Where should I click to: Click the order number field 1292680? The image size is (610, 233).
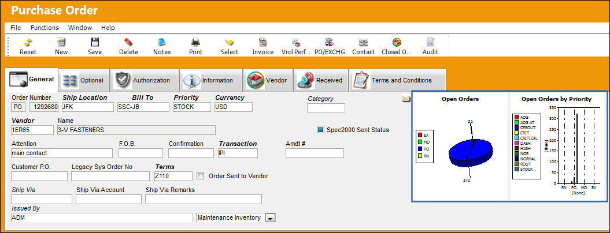pos(44,107)
